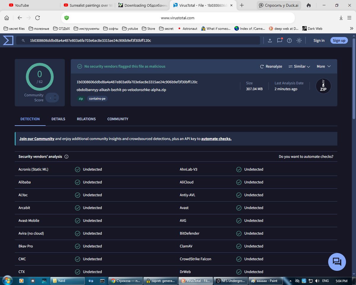356x285 pixels.
Task: Follow the Join our Community link
Action: (37, 139)
